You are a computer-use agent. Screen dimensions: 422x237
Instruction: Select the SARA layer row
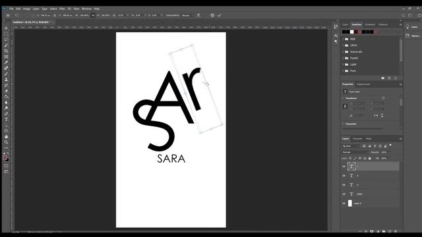pos(371,194)
